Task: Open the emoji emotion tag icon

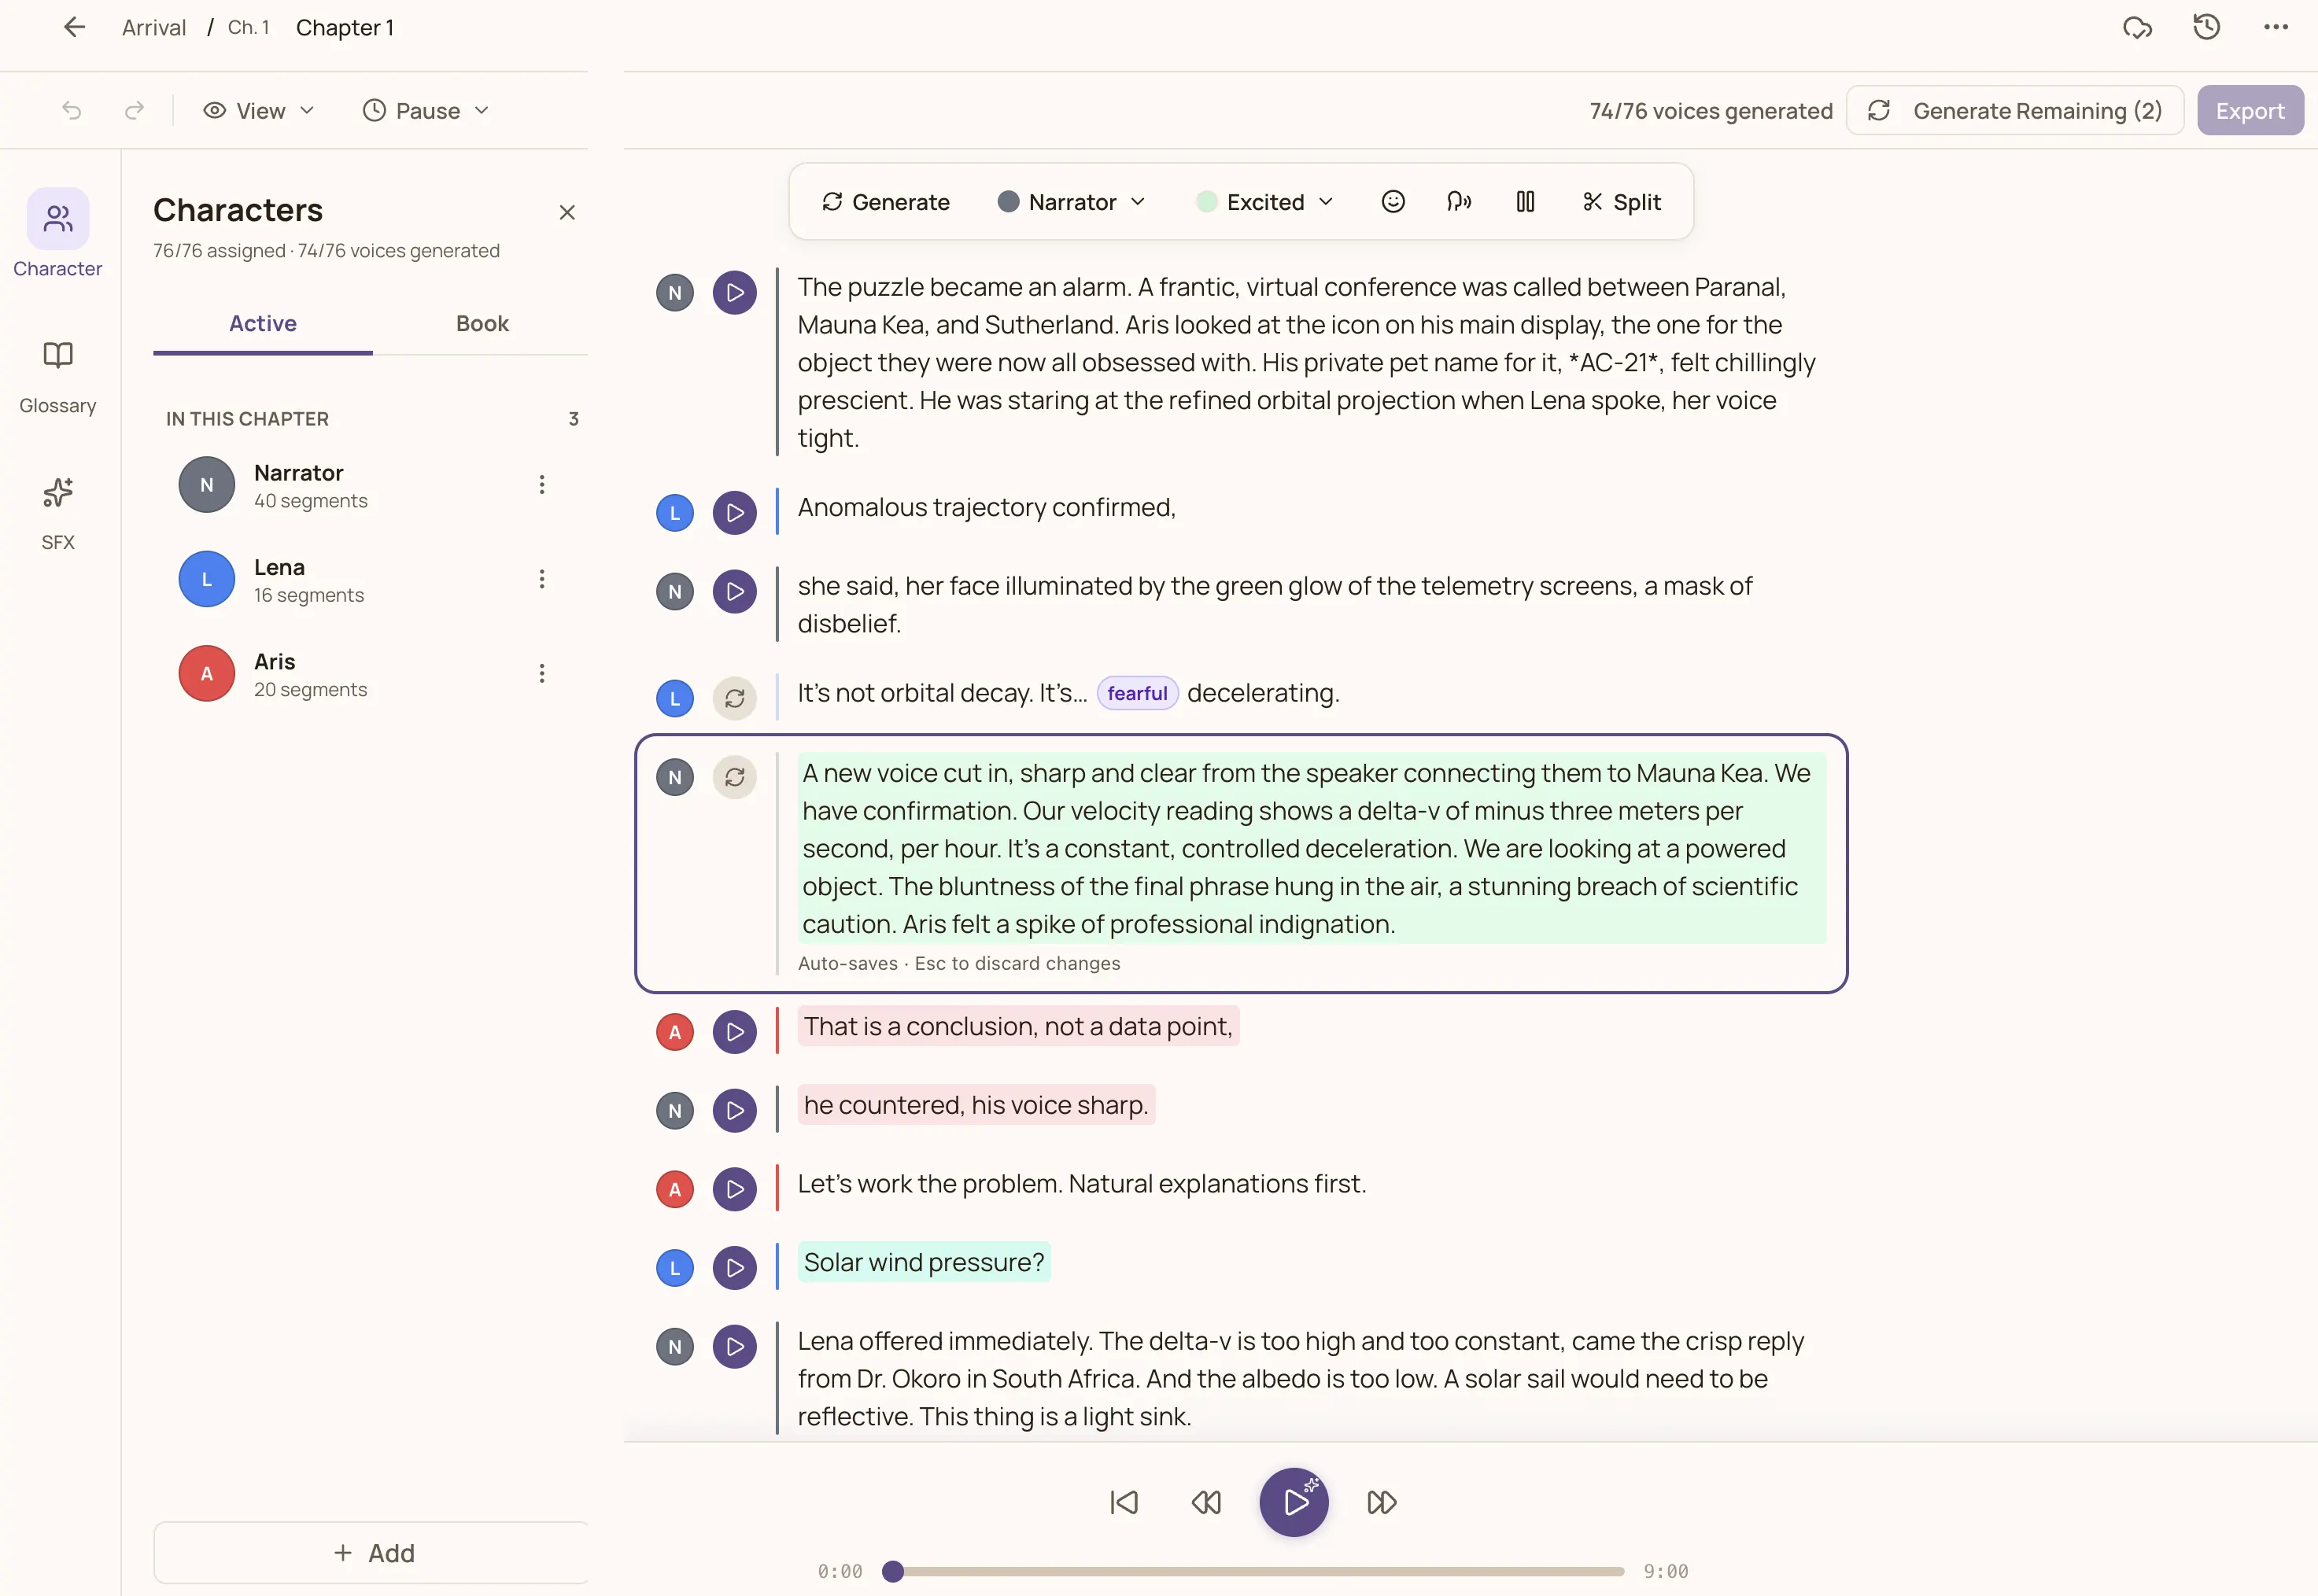Action: 1393,202
